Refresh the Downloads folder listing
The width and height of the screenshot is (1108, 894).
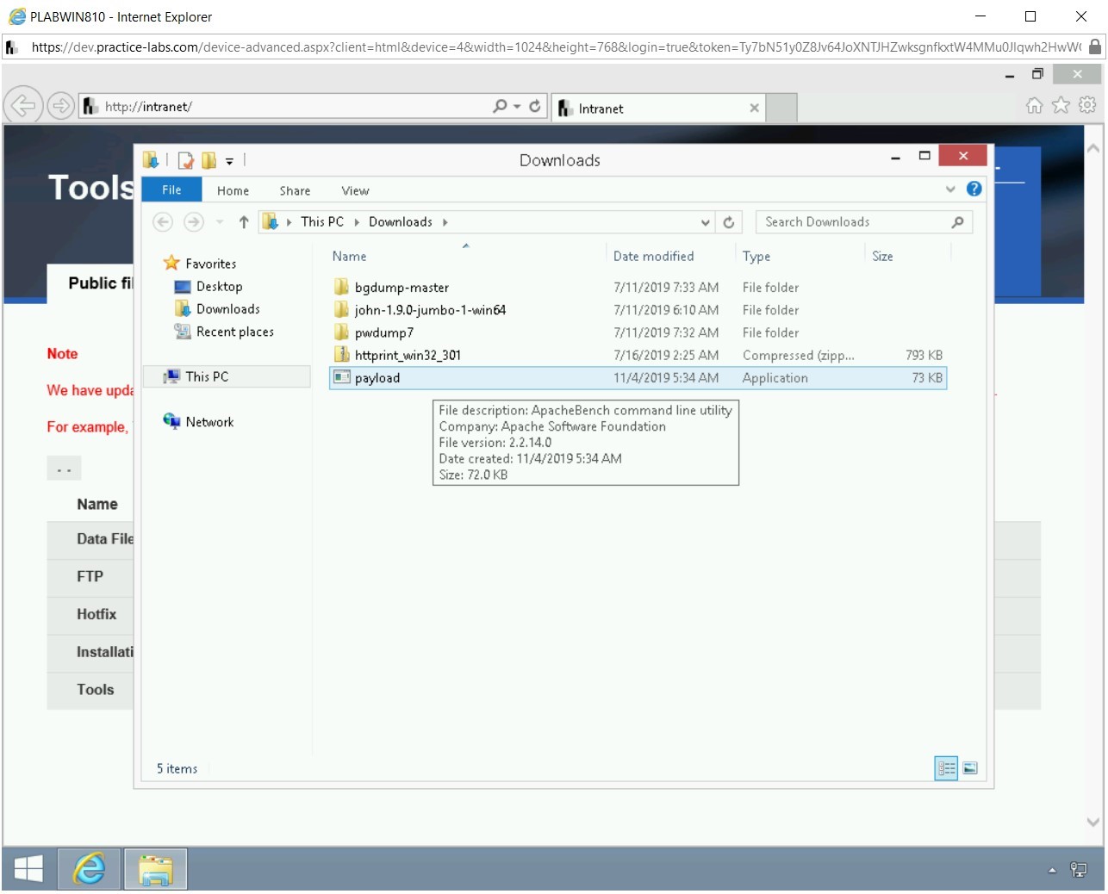729,221
